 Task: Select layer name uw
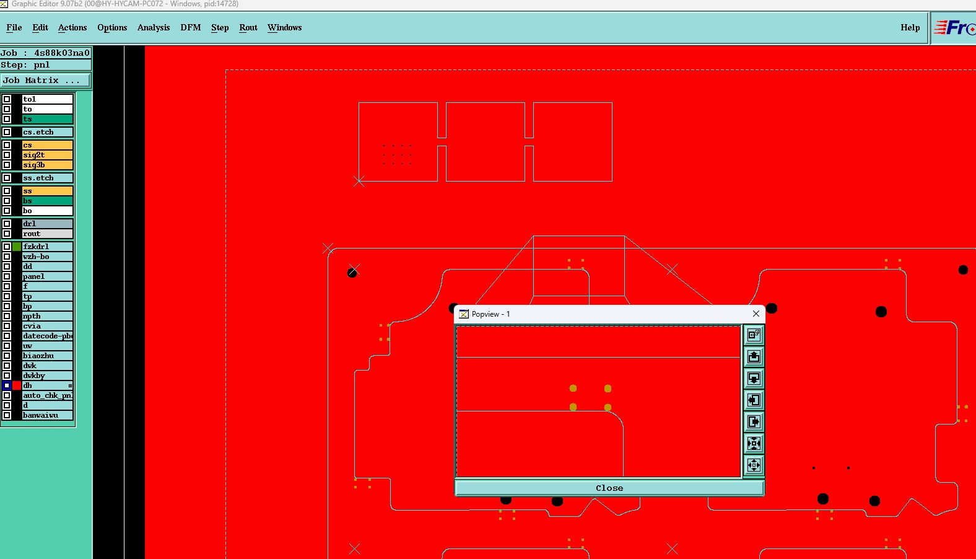48,346
